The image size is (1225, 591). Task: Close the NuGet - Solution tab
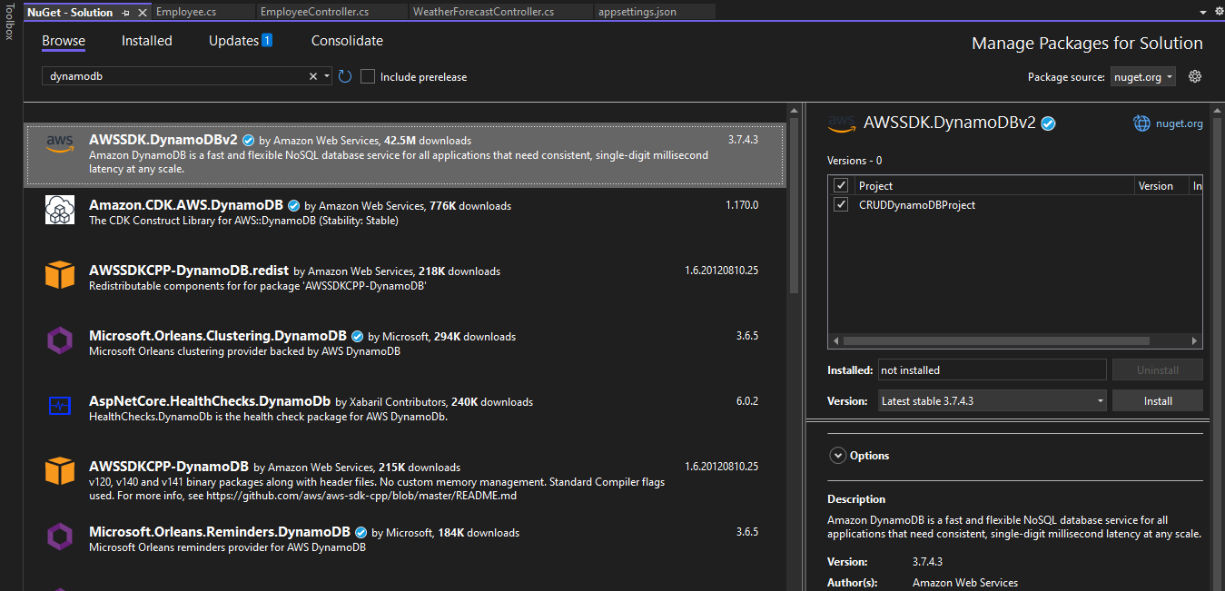[142, 13]
